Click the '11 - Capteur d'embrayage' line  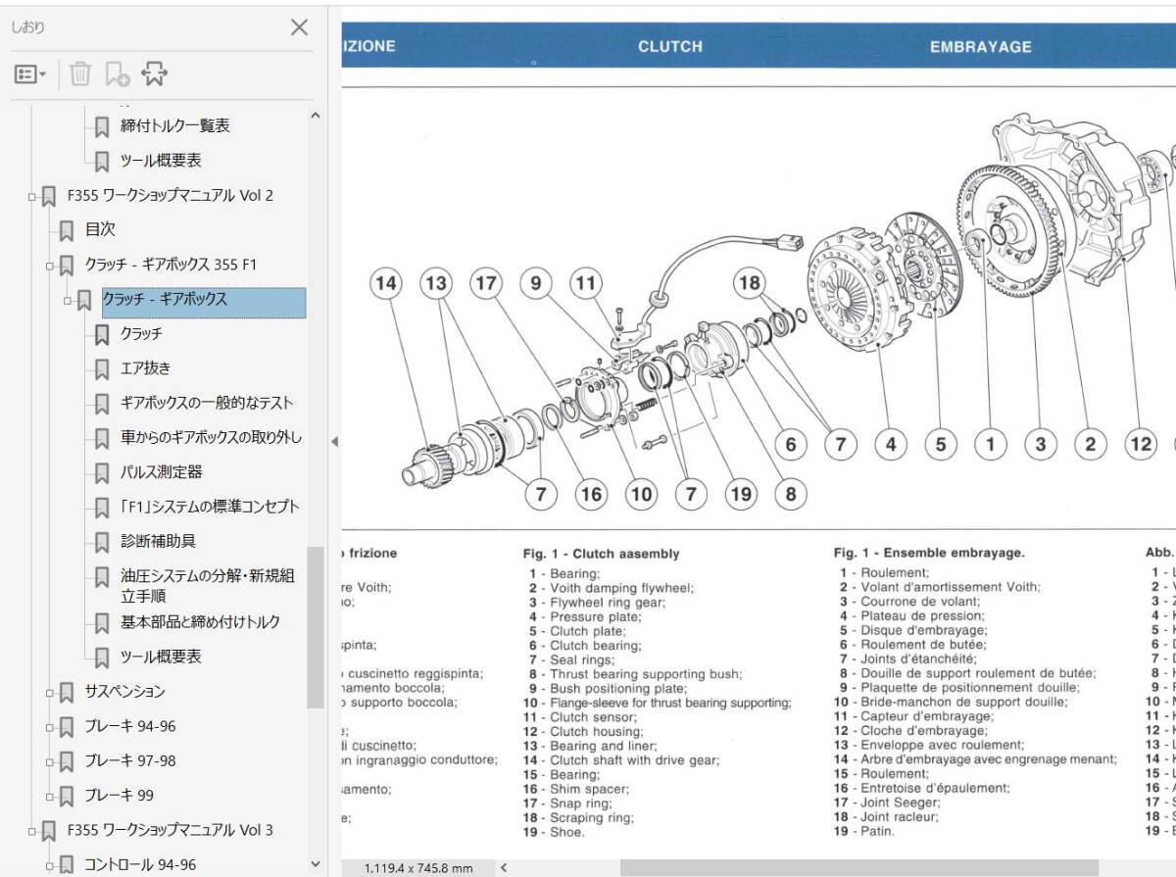pyautogui.click(x=913, y=716)
